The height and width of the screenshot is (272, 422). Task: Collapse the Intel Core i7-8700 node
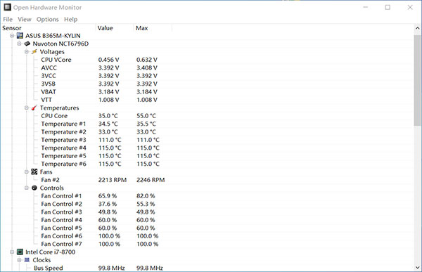coord(12,252)
